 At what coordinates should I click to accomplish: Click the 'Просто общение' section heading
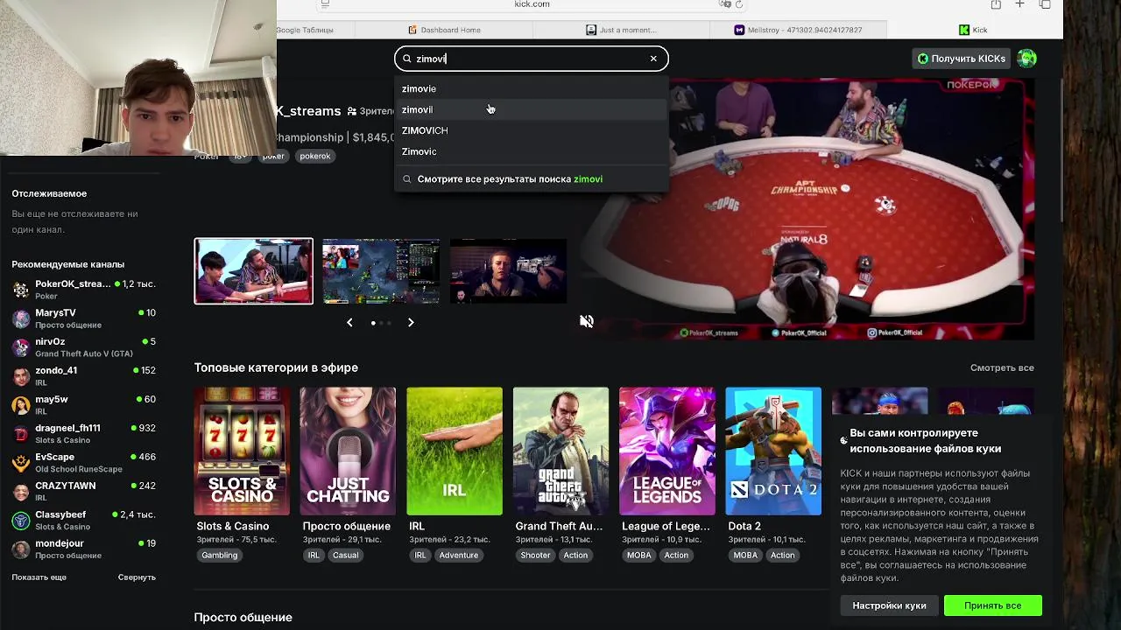coord(243,617)
